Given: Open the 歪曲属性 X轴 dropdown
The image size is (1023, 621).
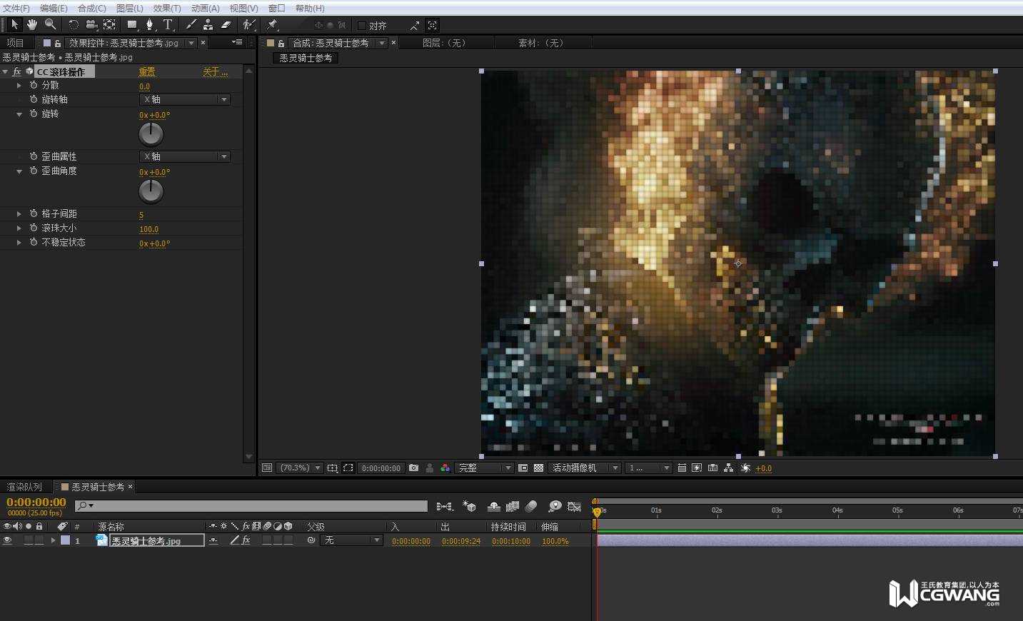Looking at the screenshot, I should pyautogui.click(x=184, y=156).
